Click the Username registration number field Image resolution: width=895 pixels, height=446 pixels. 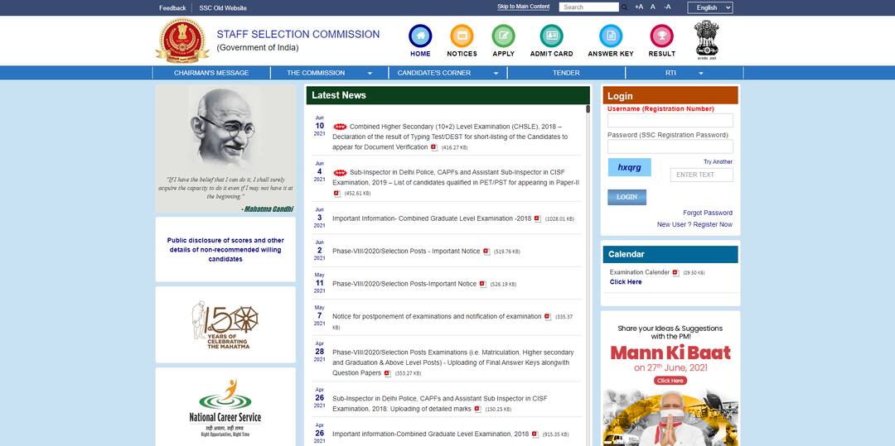coord(670,121)
